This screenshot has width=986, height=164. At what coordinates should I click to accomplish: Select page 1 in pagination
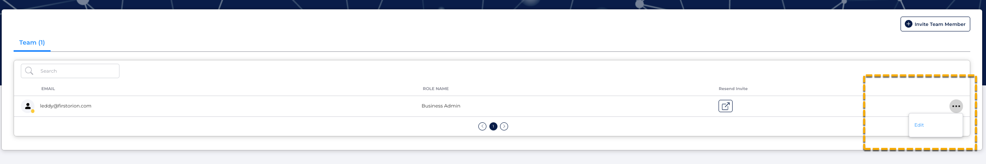click(x=493, y=126)
